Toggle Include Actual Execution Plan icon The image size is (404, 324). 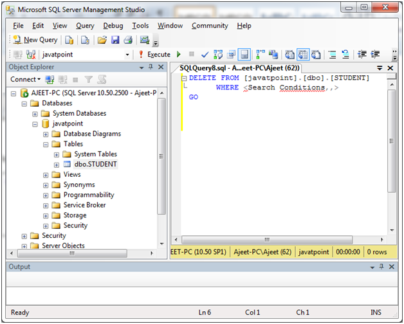pos(261,55)
